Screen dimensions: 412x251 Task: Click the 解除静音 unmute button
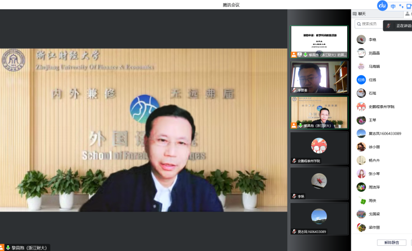(x=391, y=242)
